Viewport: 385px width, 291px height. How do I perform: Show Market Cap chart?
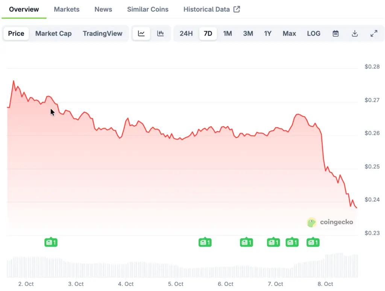pos(53,33)
